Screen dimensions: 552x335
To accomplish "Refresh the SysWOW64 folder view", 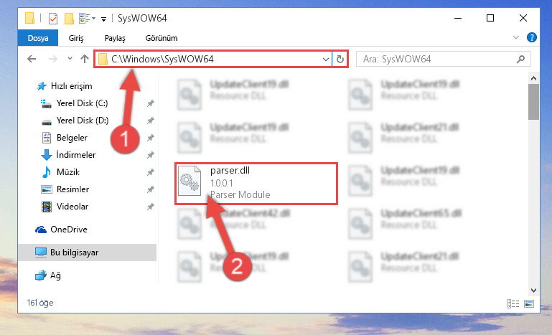I will [x=340, y=59].
